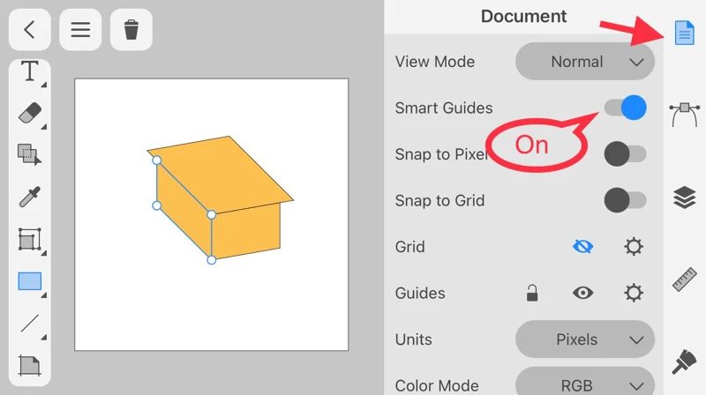This screenshot has width=706, height=395.
Task: Open the View Mode dropdown
Action: point(584,62)
